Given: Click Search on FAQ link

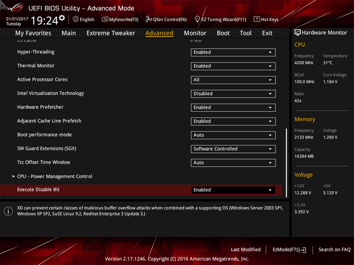Looking at the screenshot, I should (334, 250).
